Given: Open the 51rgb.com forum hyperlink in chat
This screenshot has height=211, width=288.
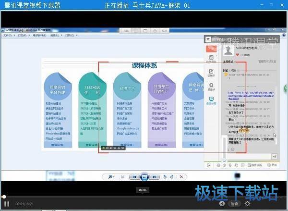Looking at the screenshot, I should [x=251, y=96].
